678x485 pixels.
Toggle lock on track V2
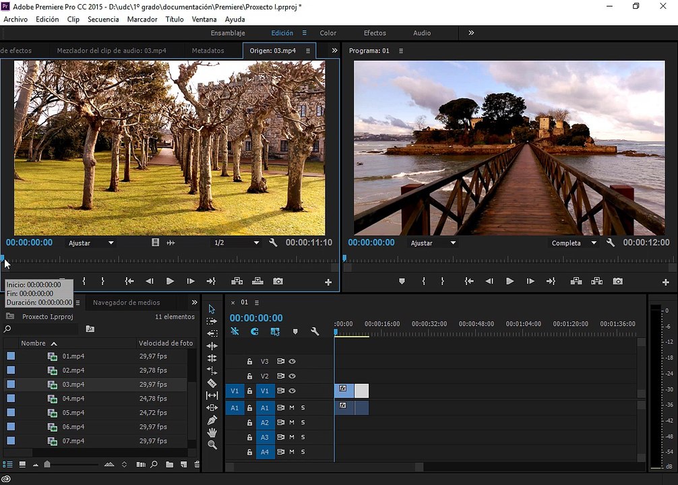(249, 376)
